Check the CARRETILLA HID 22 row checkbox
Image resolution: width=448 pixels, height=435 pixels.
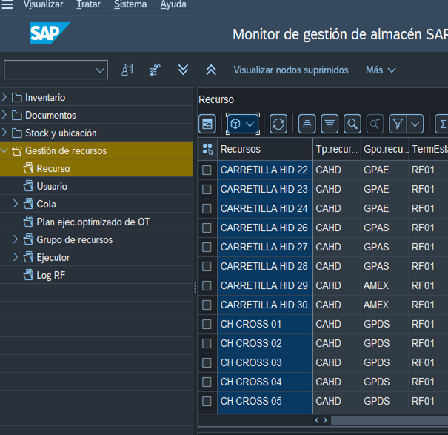pyautogui.click(x=207, y=170)
